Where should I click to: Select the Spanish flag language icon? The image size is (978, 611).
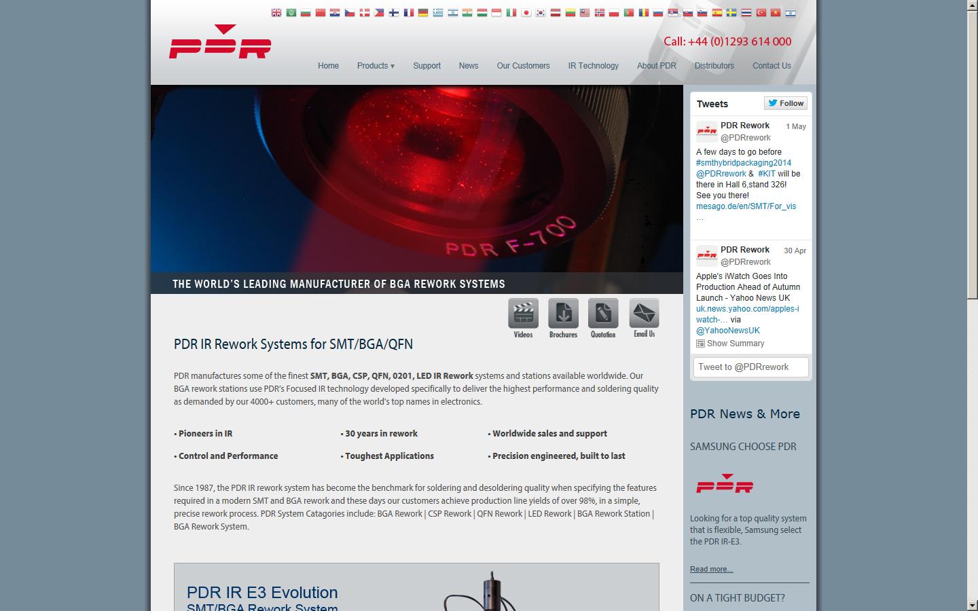(x=716, y=12)
